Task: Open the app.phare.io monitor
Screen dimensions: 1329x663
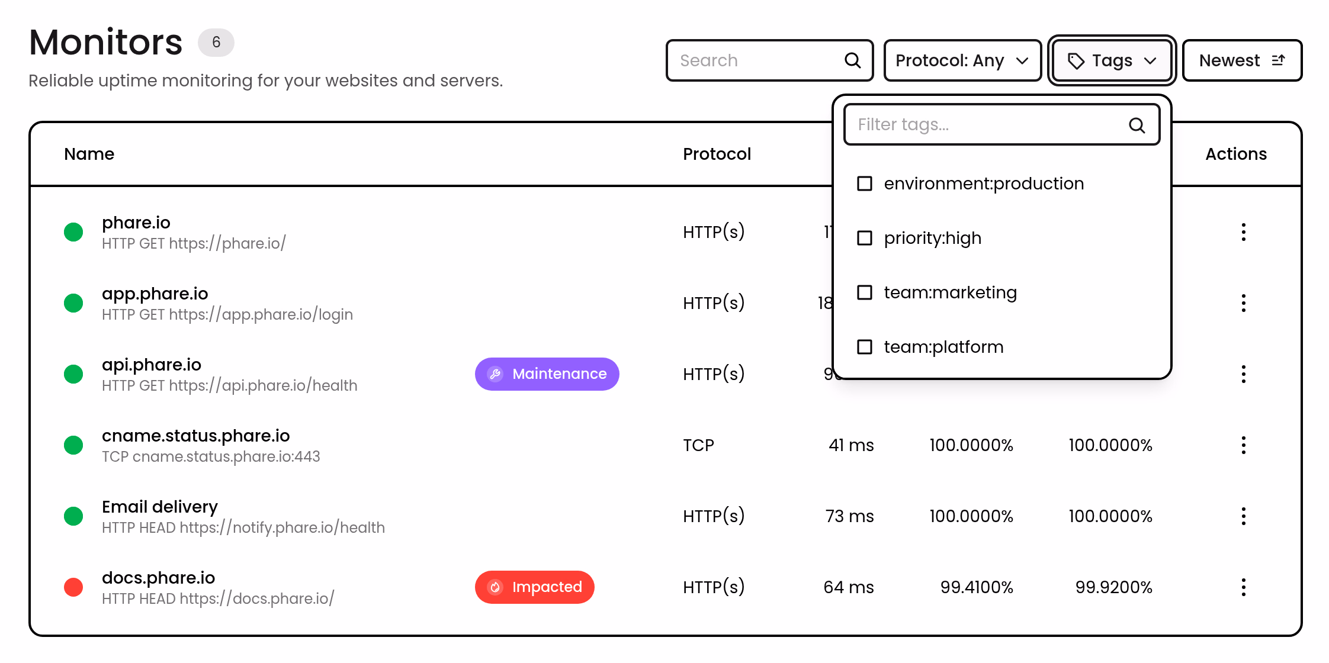Action: click(x=155, y=294)
